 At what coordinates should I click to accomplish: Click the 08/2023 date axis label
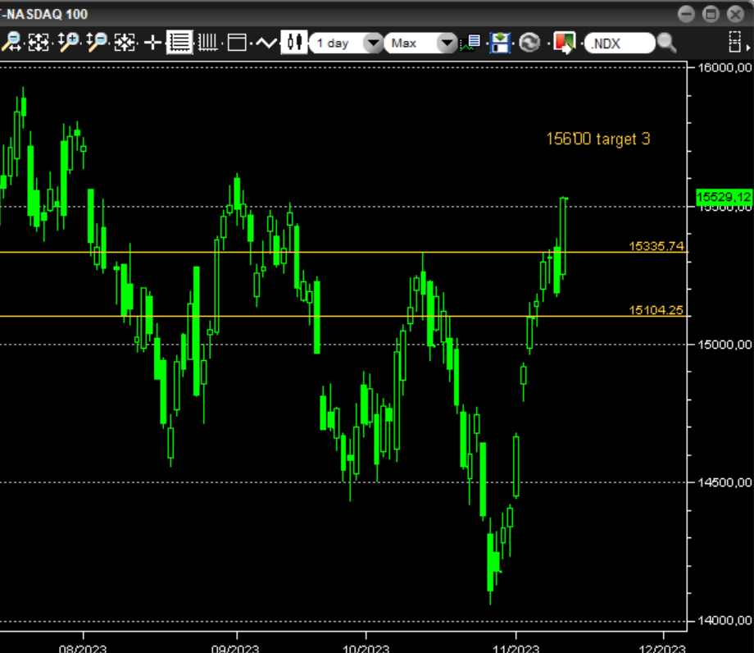(x=83, y=648)
